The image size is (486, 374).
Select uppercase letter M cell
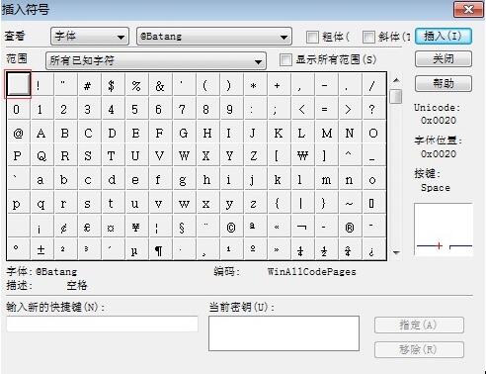pos(326,133)
